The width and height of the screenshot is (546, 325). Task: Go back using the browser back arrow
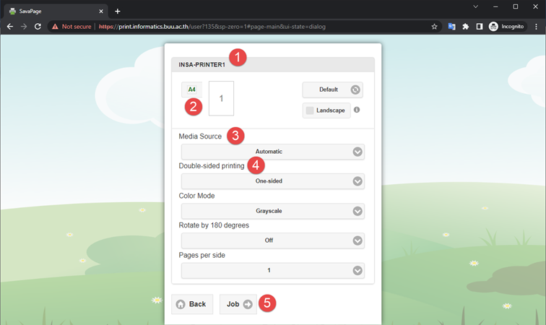[x=10, y=27]
